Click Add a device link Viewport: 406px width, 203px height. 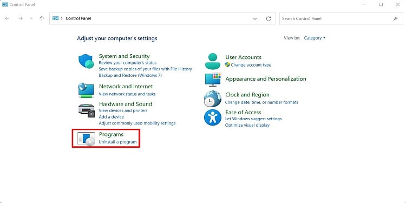point(112,117)
